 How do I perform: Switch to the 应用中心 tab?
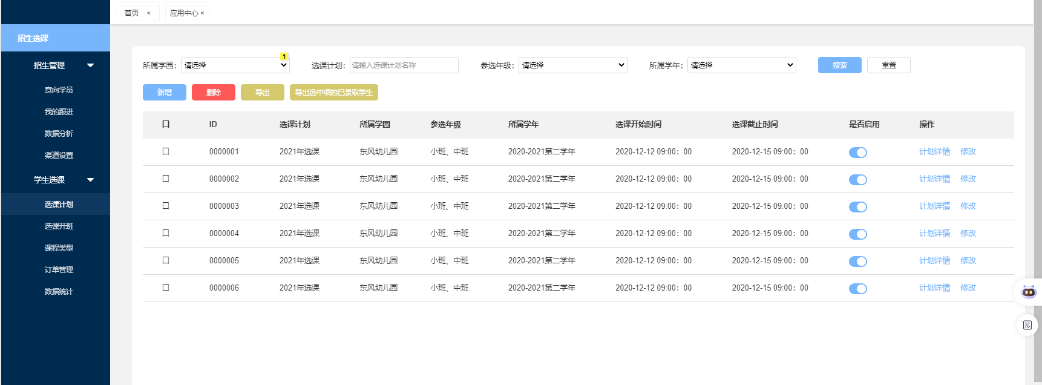coord(184,13)
